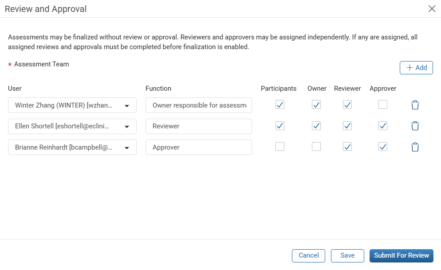Click the Save button
This screenshot has width=441, height=270.
(x=347, y=256)
